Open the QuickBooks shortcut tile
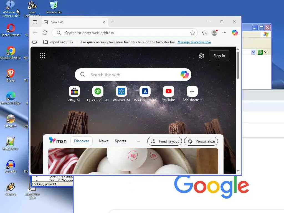The height and width of the screenshot is (213, 284). 98,94
